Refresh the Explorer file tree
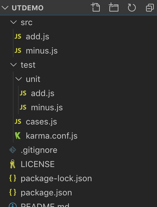Image resolution: width=157 pixels, height=207 pixels. 132,7
